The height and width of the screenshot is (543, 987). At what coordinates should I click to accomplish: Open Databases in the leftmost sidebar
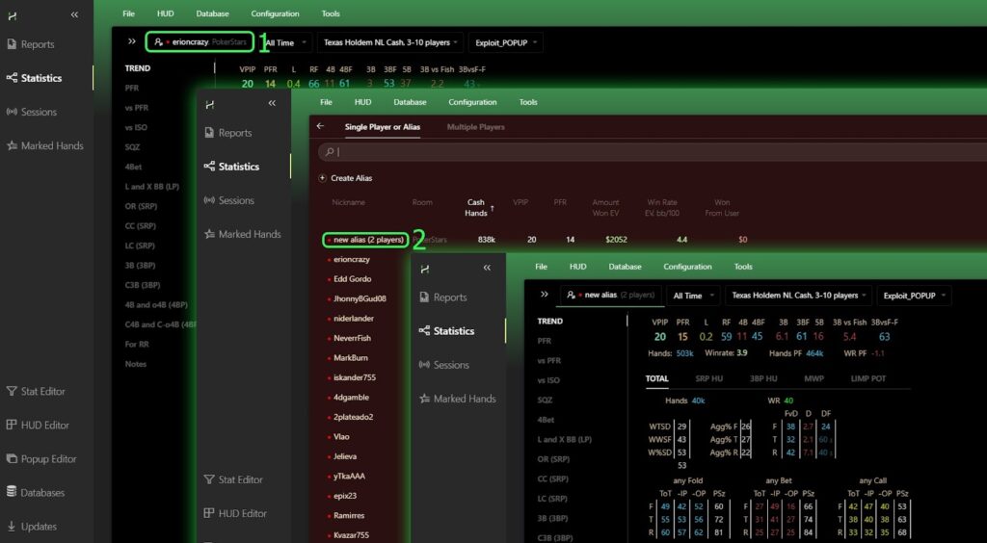41,493
